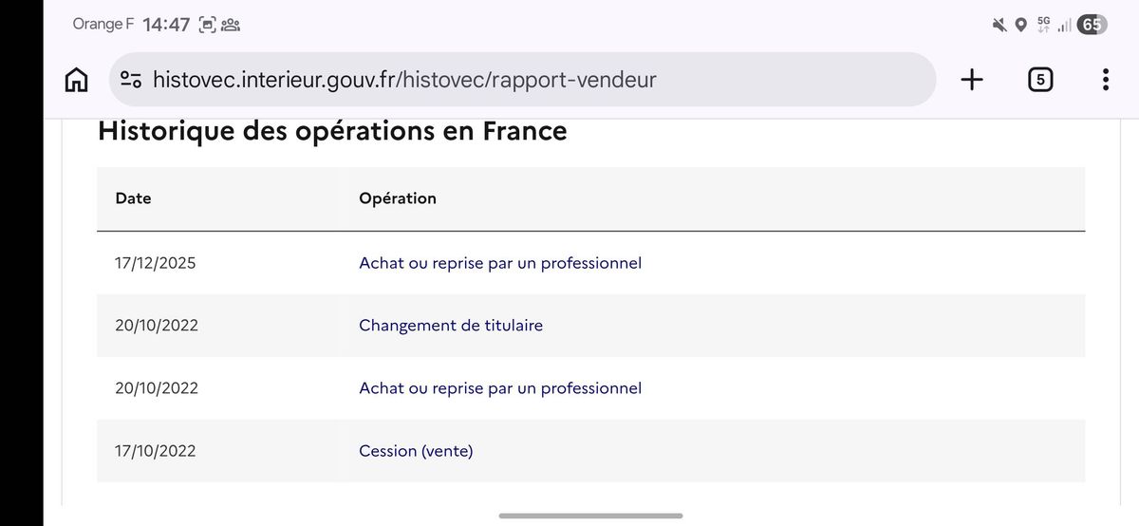Open the Chrome three-dot menu
This screenshot has height=526, width=1139.
click(1106, 80)
